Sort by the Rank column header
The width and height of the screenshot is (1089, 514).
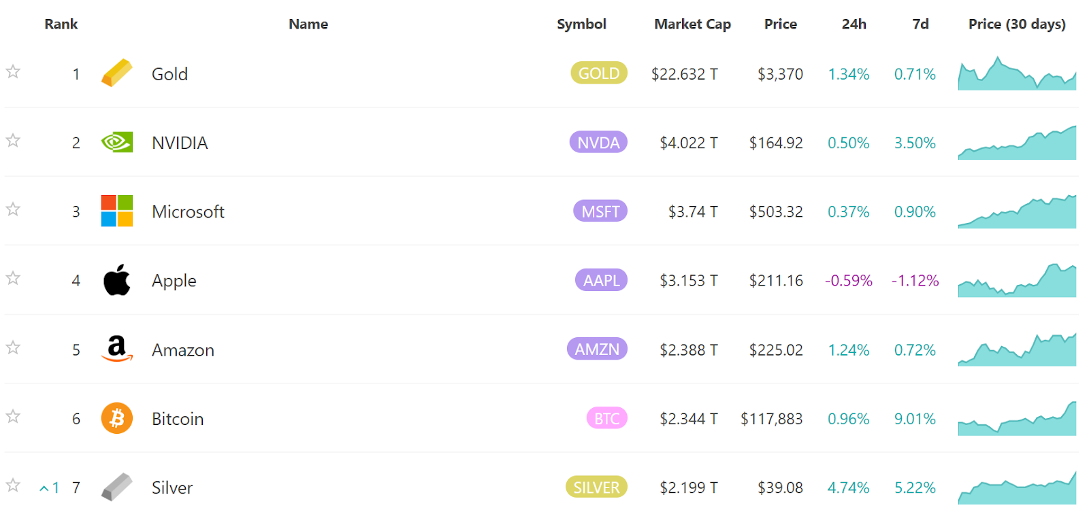(61, 24)
